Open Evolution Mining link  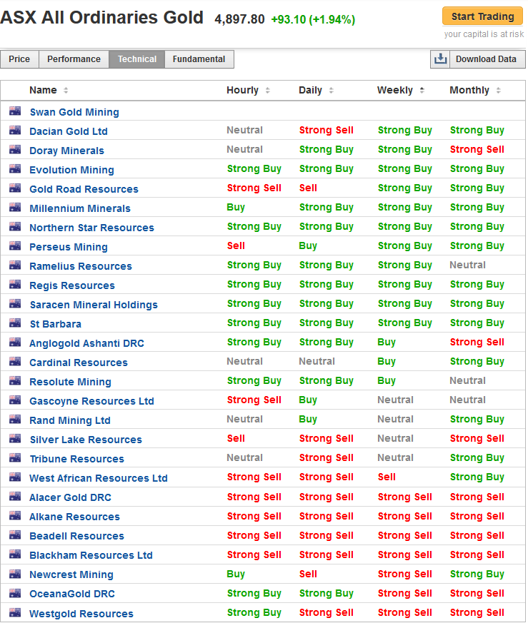pos(71,170)
